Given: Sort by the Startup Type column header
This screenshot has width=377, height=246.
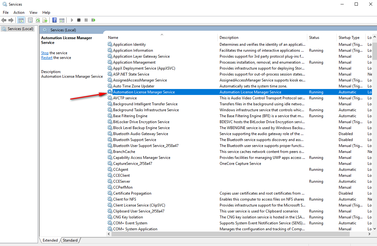Looking at the screenshot, I should (x=351, y=38).
